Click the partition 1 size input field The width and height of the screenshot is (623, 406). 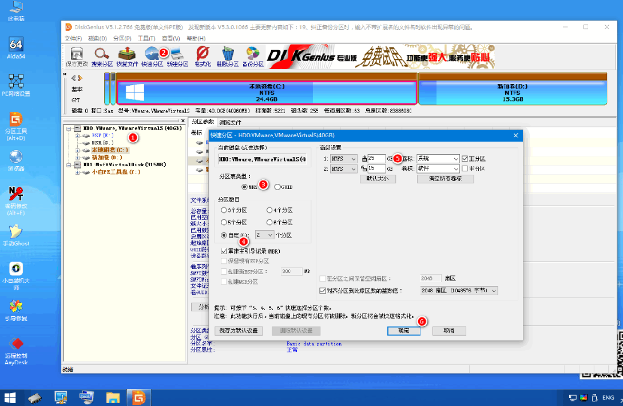tap(376, 159)
